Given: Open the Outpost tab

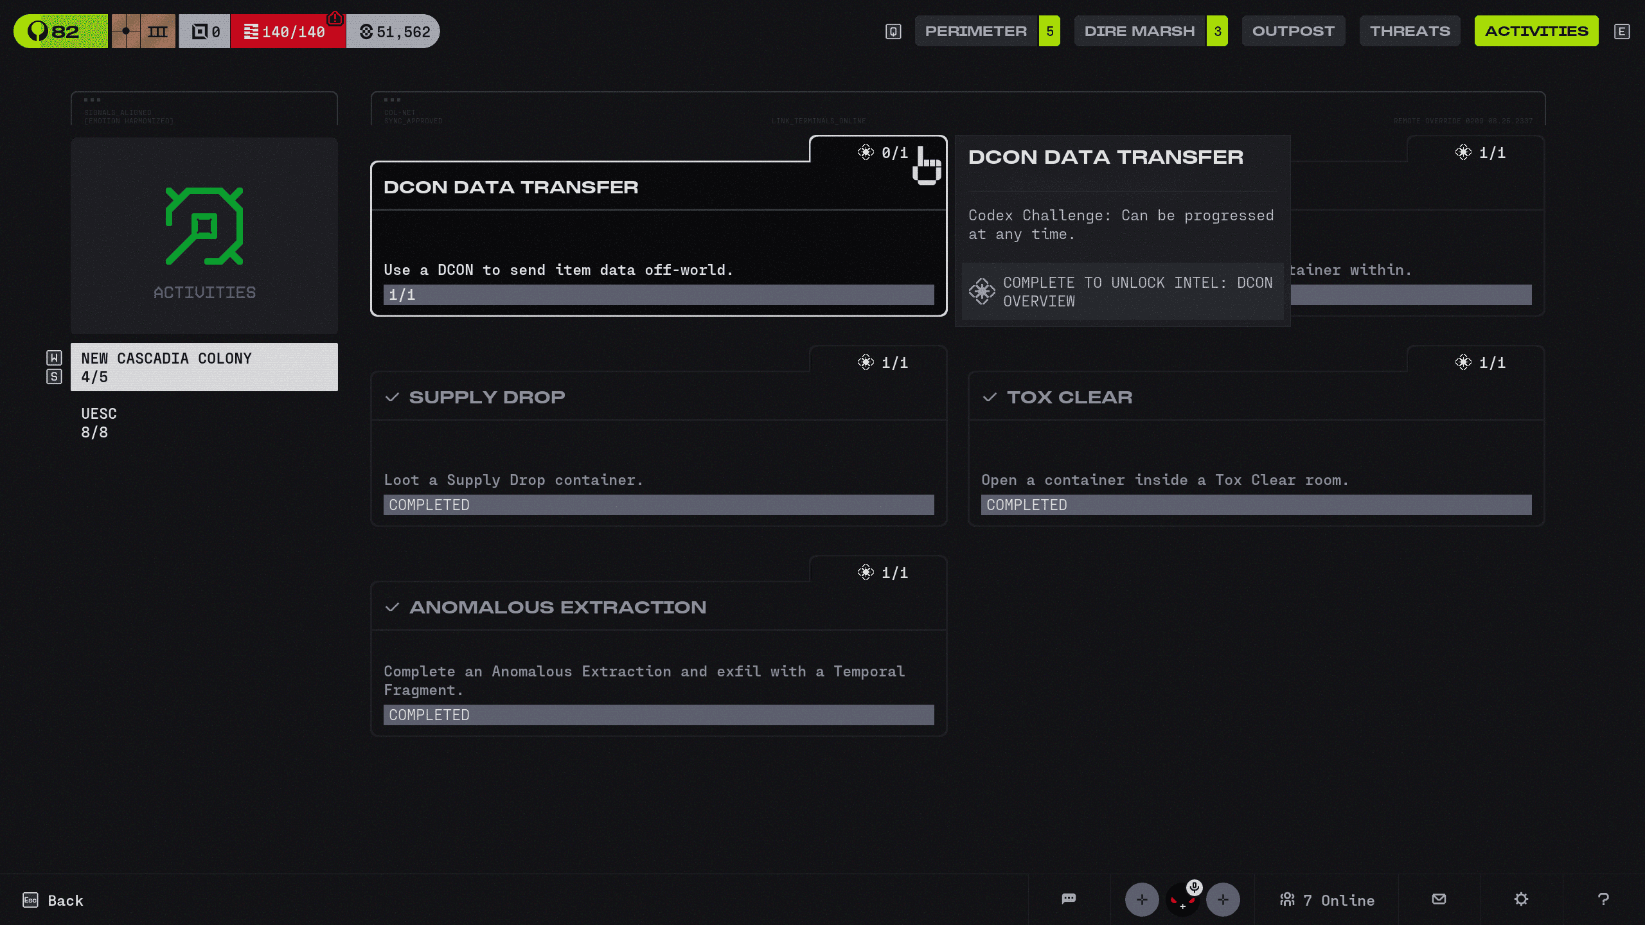Looking at the screenshot, I should (x=1293, y=31).
